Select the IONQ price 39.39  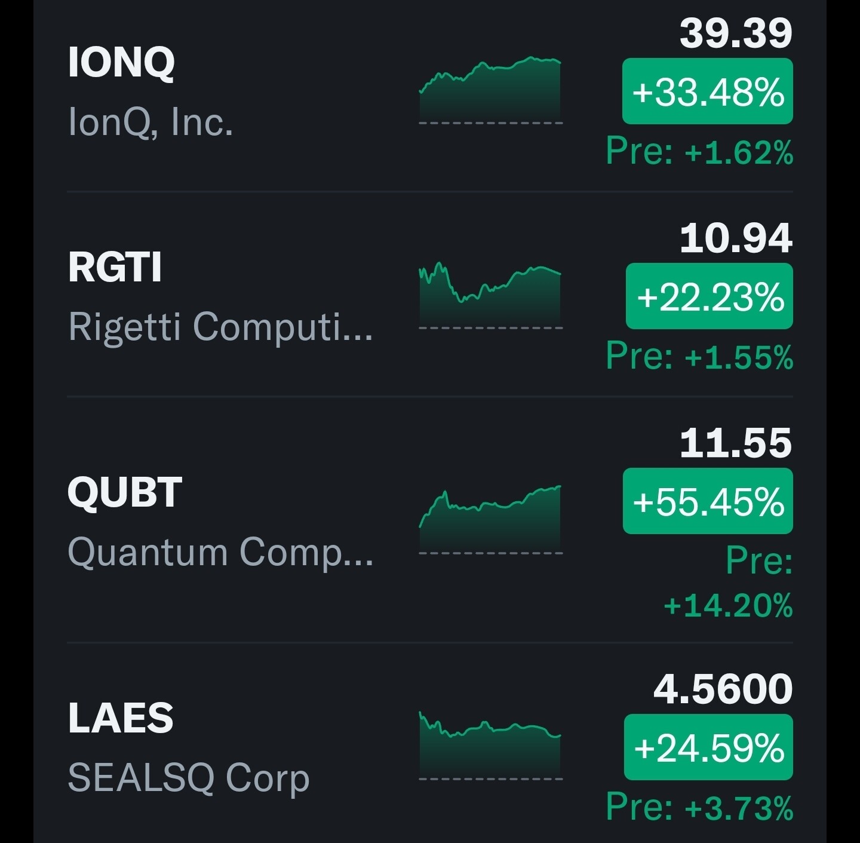[x=736, y=33]
